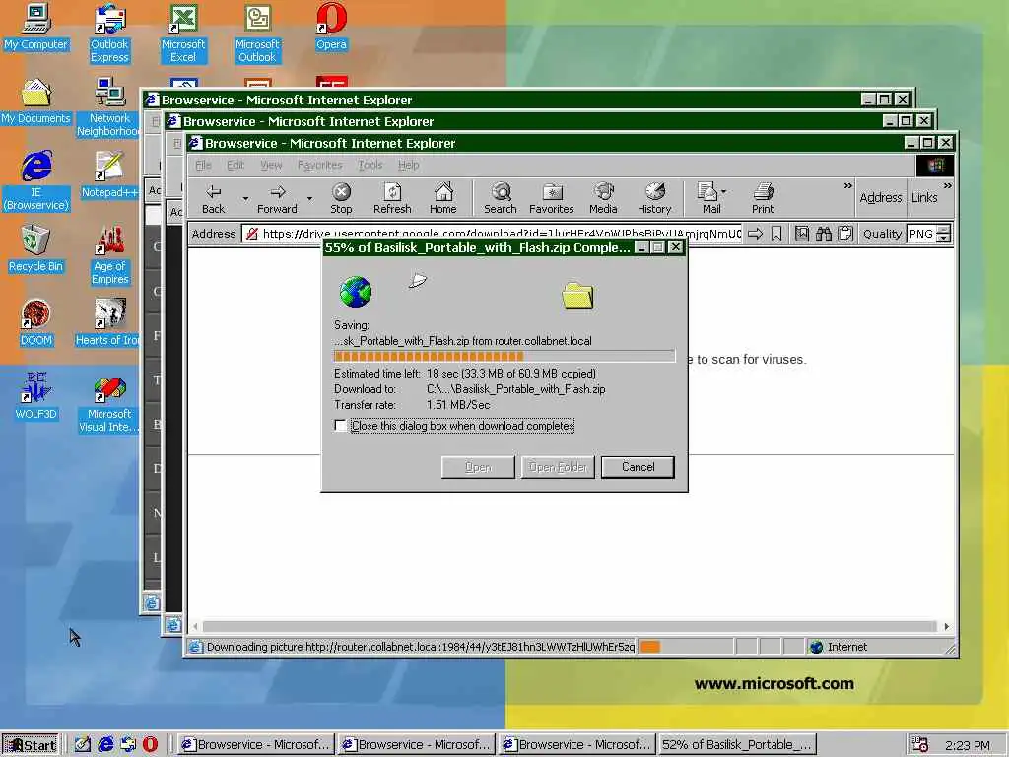Click the page loading progress in the status bar

click(x=684, y=647)
